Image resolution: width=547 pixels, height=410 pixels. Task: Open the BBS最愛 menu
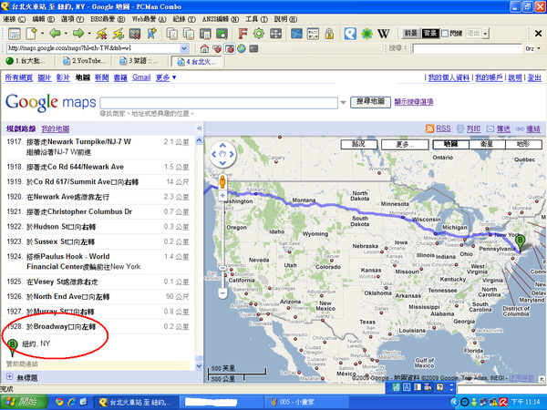point(108,19)
